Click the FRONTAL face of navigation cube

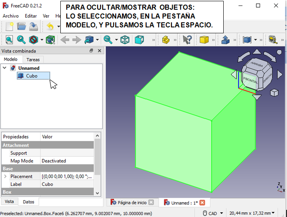(250, 79)
